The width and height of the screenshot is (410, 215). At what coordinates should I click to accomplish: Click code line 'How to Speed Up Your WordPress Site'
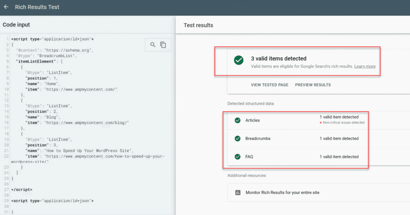(x=80, y=151)
